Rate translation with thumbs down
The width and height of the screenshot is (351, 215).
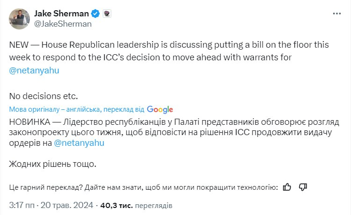pos(303,187)
